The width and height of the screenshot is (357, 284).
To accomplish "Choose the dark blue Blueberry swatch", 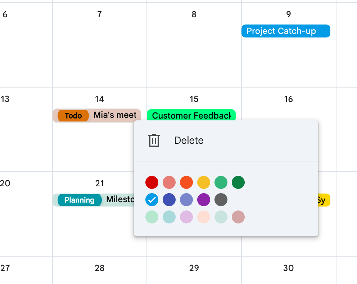I will (x=169, y=200).
